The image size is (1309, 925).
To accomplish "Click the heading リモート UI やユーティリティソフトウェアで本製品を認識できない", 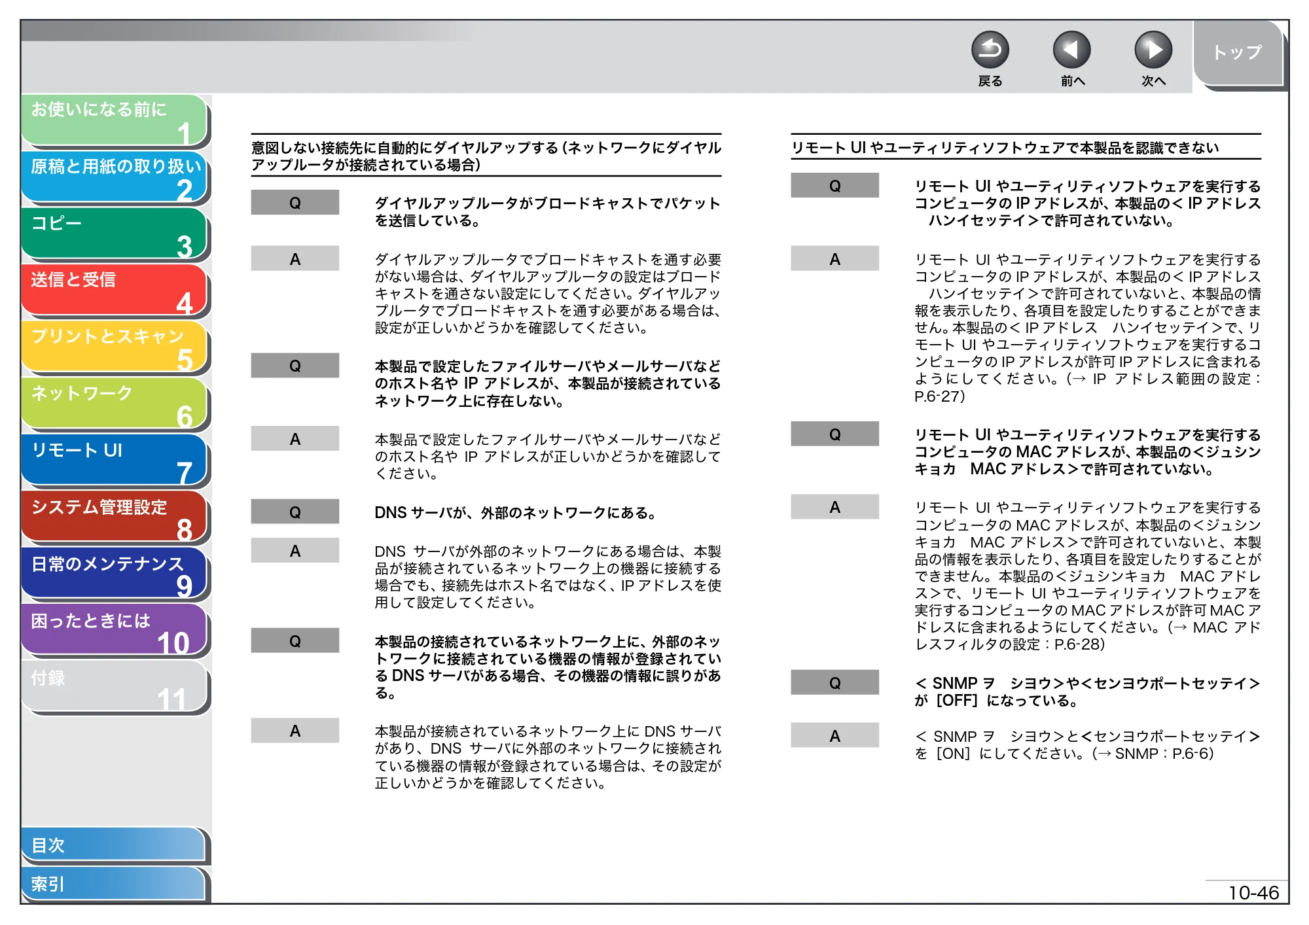I will (1005, 148).
